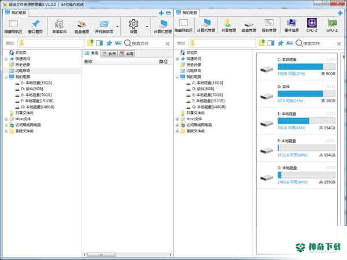Click 计算机管理 in left pane toolbar

coord(163,27)
